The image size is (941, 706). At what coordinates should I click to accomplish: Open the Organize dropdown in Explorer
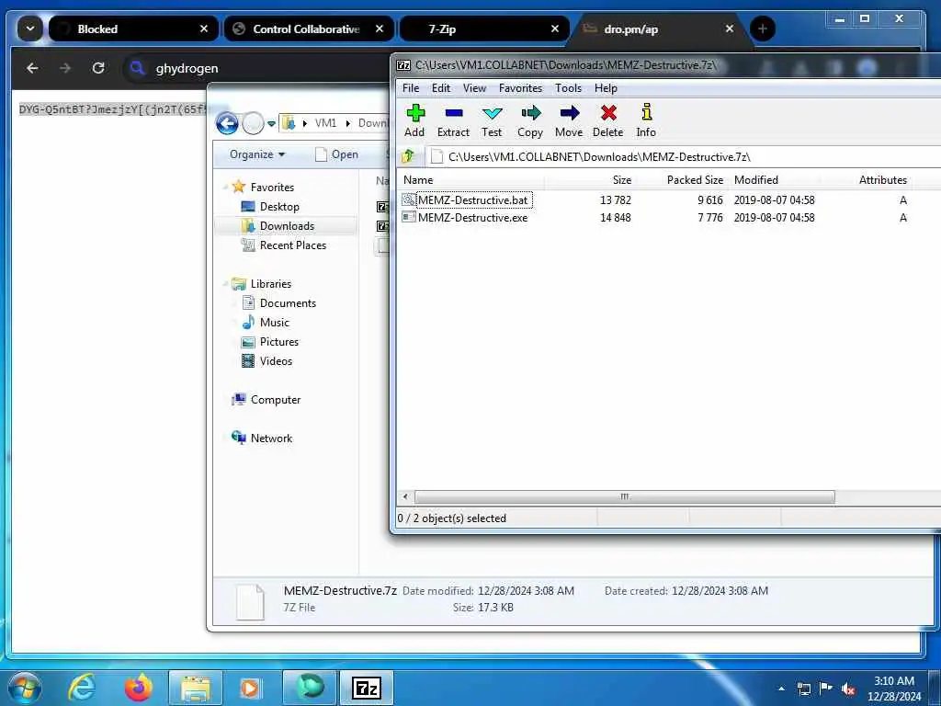point(257,154)
